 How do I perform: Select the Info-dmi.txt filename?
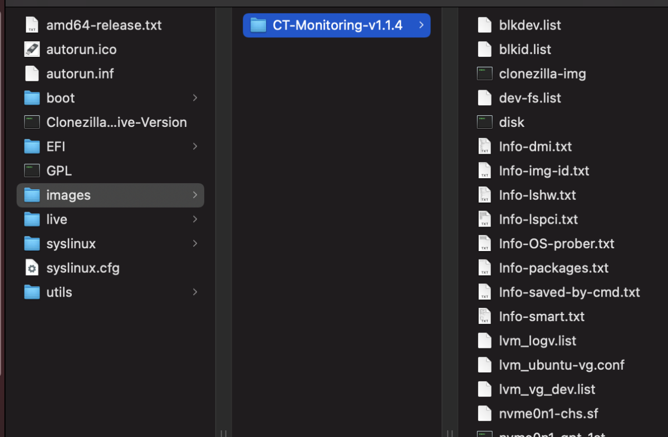(x=536, y=146)
